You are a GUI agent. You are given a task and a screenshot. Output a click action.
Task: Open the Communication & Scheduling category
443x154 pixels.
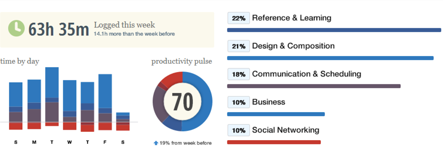[306, 74]
